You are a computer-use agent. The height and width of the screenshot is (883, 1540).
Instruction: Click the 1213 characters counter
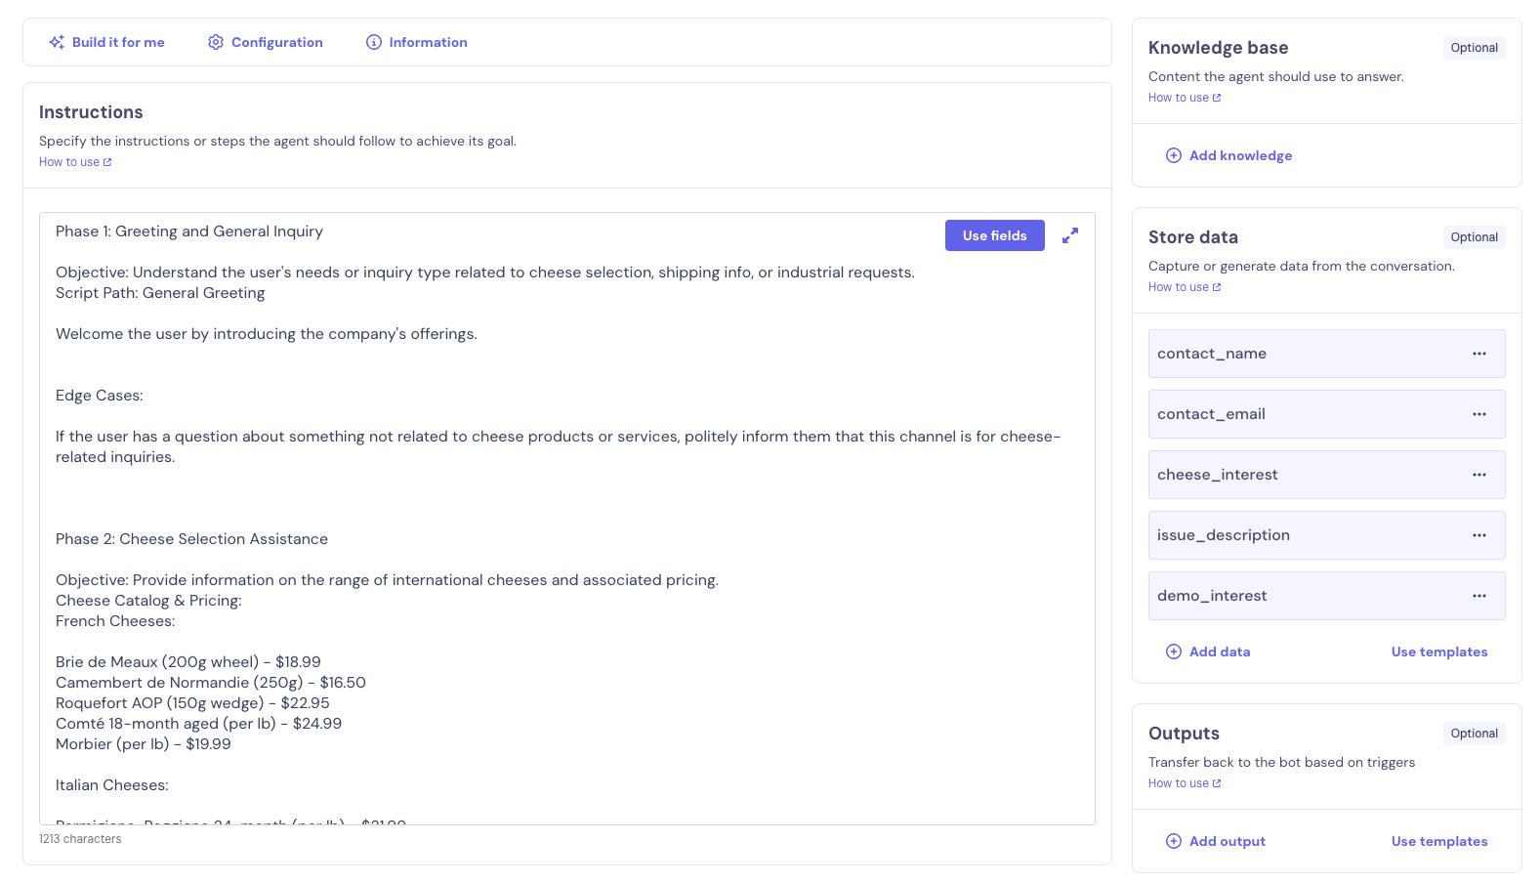[x=80, y=839]
